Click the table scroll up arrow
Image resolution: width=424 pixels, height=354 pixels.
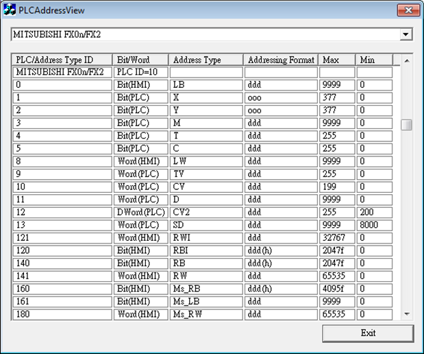(x=406, y=60)
